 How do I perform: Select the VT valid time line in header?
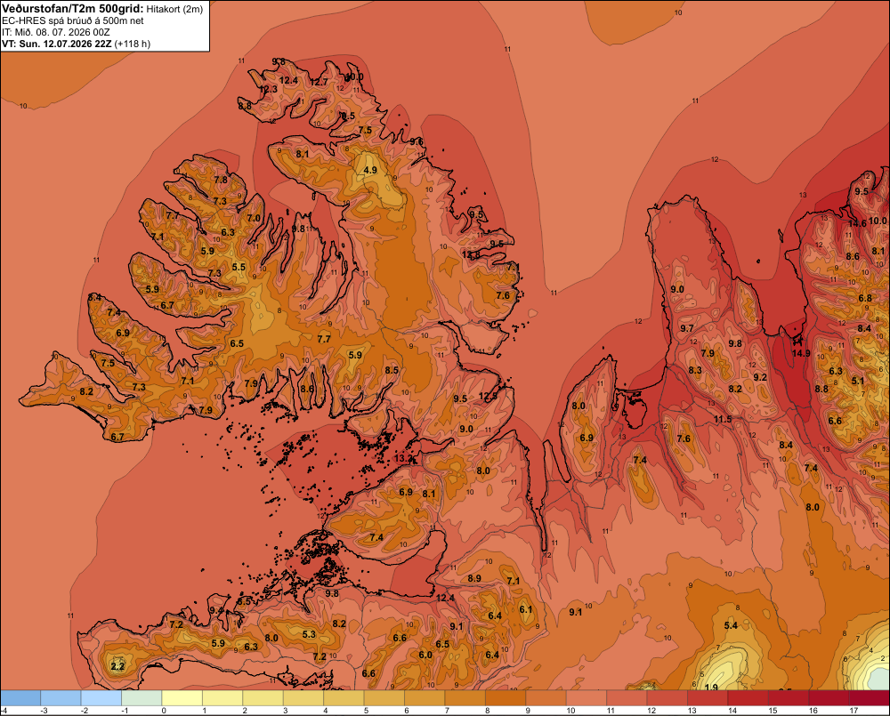[76, 44]
